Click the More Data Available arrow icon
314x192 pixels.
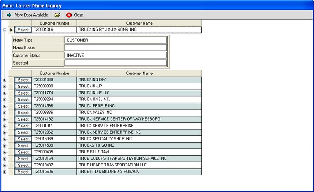coord(9,15)
